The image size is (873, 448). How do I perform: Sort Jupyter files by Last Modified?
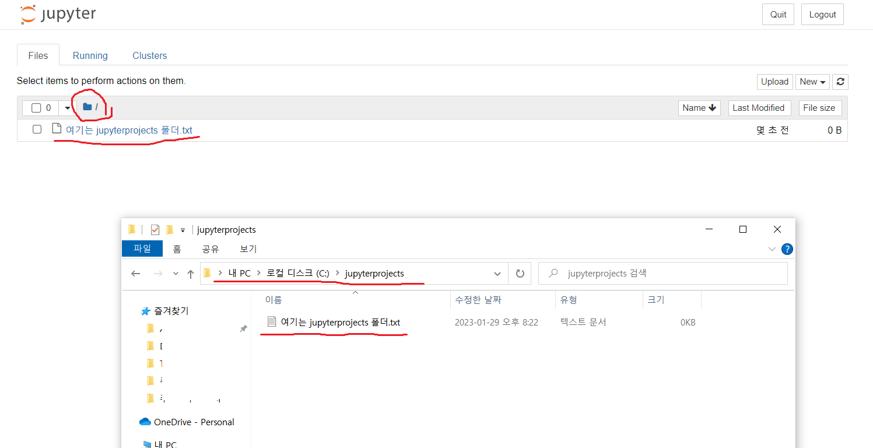click(759, 108)
